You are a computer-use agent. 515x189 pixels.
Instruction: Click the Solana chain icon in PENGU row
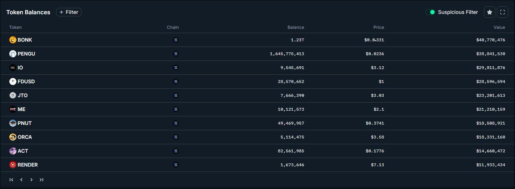coord(175,54)
